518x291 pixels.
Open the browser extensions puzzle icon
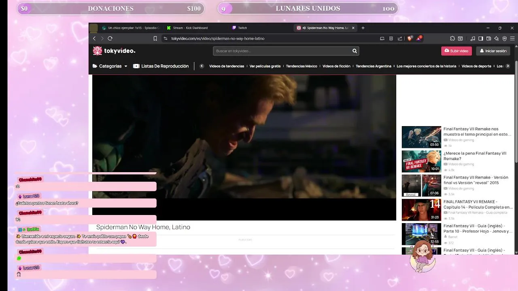point(452,38)
